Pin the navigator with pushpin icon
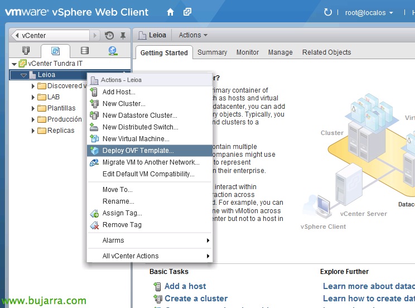The width and height of the screenshot is (415, 308). (123, 36)
